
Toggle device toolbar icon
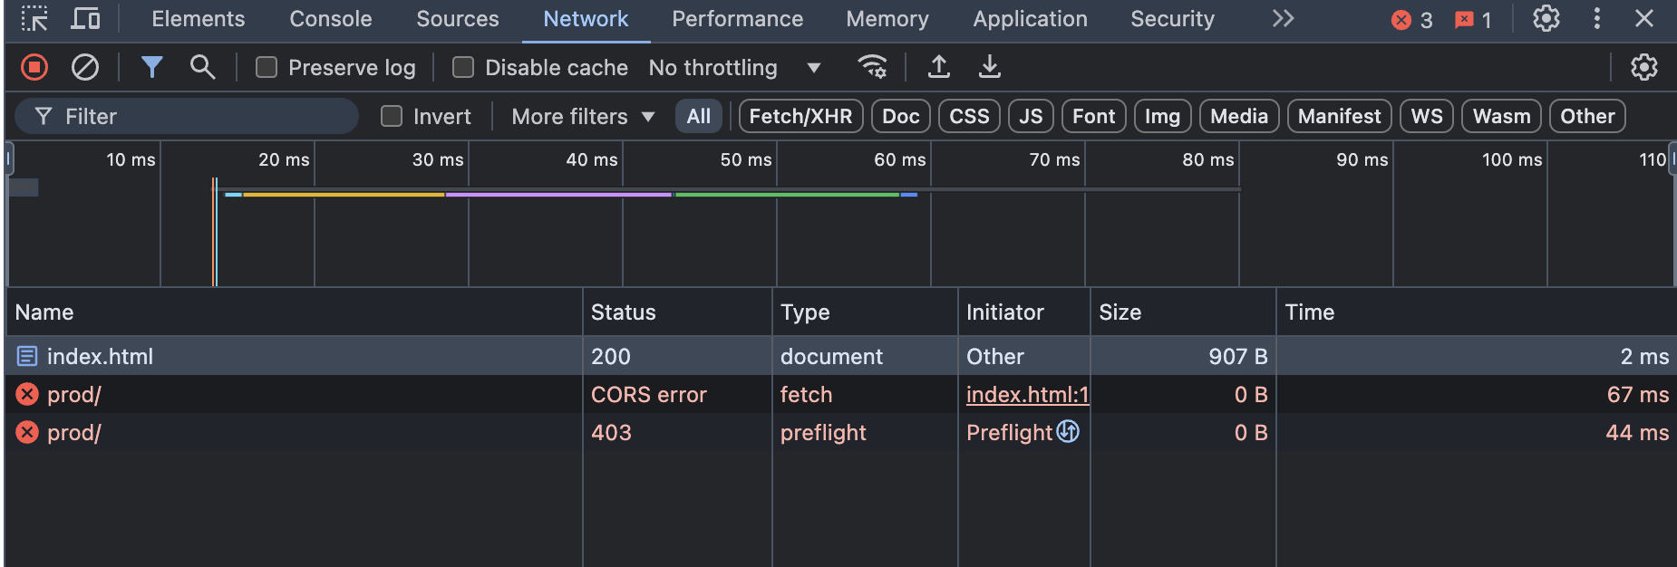point(86,19)
